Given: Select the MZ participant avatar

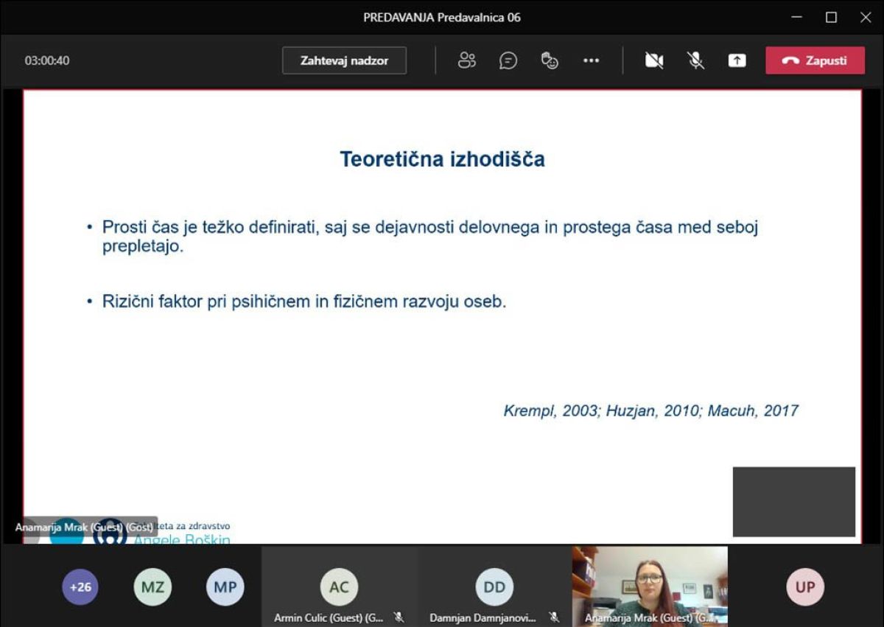Looking at the screenshot, I should pos(152,587).
